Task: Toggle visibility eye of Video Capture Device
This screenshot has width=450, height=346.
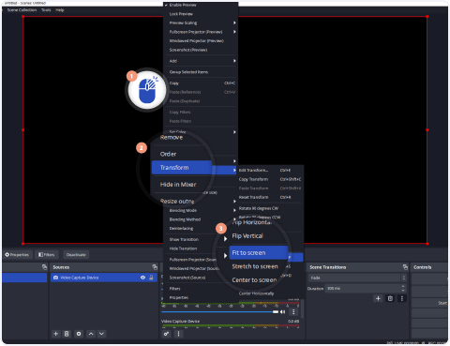Action: point(142,278)
